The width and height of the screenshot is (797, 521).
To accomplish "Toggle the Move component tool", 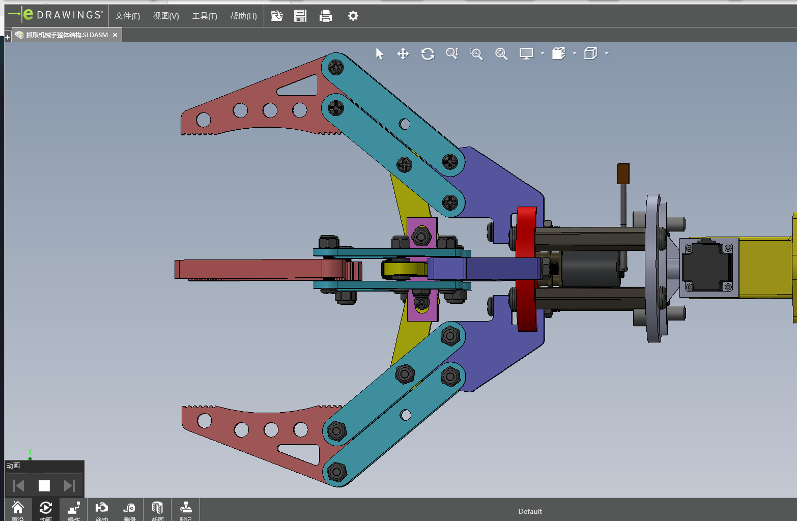I will click(x=102, y=509).
